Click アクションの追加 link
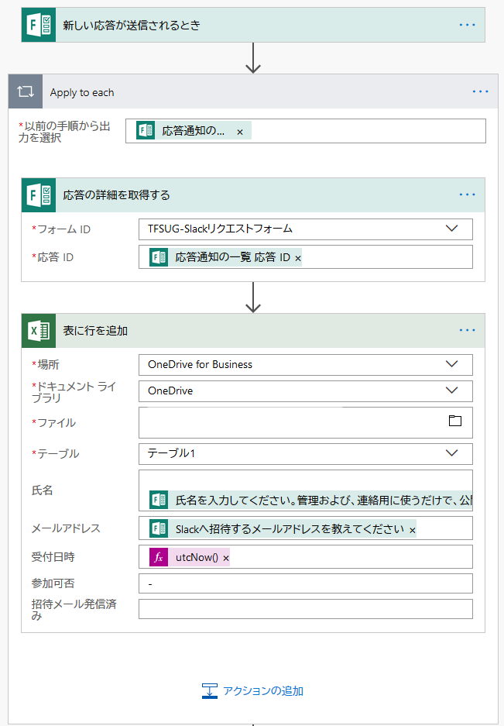504x726 pixels. (x=263, y=691)
